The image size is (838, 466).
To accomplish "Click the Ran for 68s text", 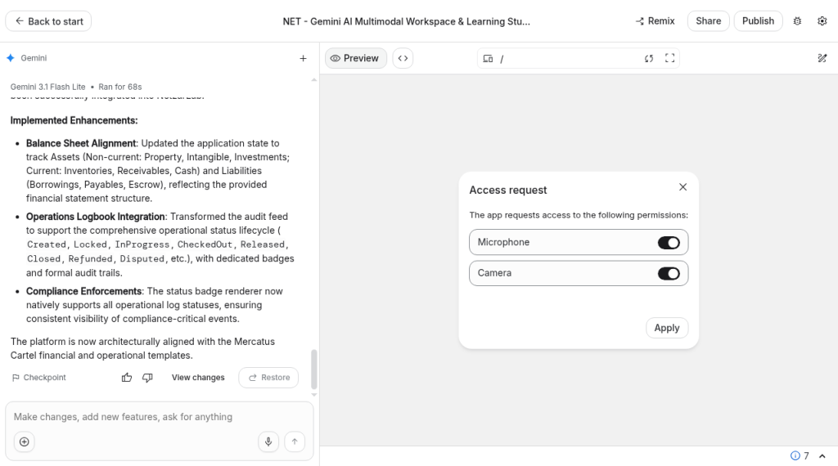I will pos(119,87).
